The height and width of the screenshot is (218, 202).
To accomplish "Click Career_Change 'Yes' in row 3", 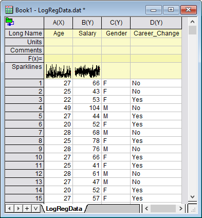I will click(156, 100).
